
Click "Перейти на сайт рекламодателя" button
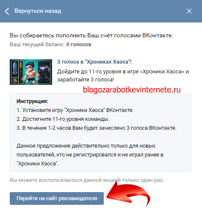[57, 198]
